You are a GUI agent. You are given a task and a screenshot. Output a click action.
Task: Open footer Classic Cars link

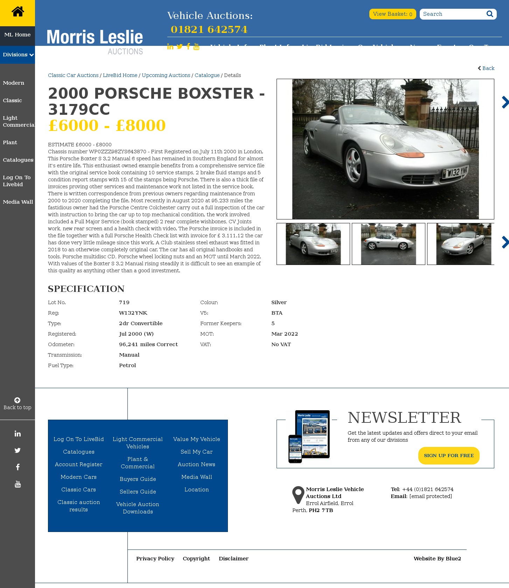pyautogui.click(x=79, y=490)
